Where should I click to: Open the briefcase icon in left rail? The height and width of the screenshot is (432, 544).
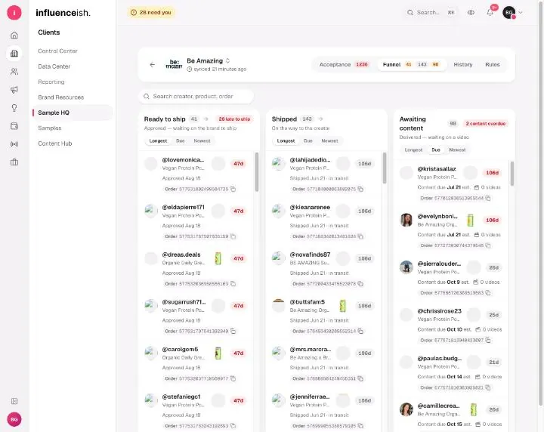point(14,162)
